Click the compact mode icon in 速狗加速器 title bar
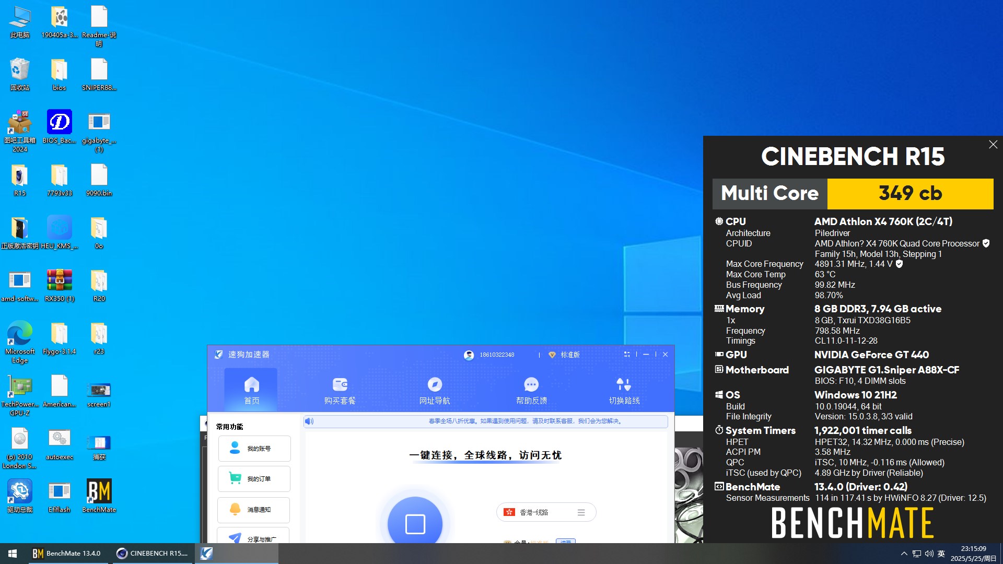Screen dimensions: 1003x564 626,354
